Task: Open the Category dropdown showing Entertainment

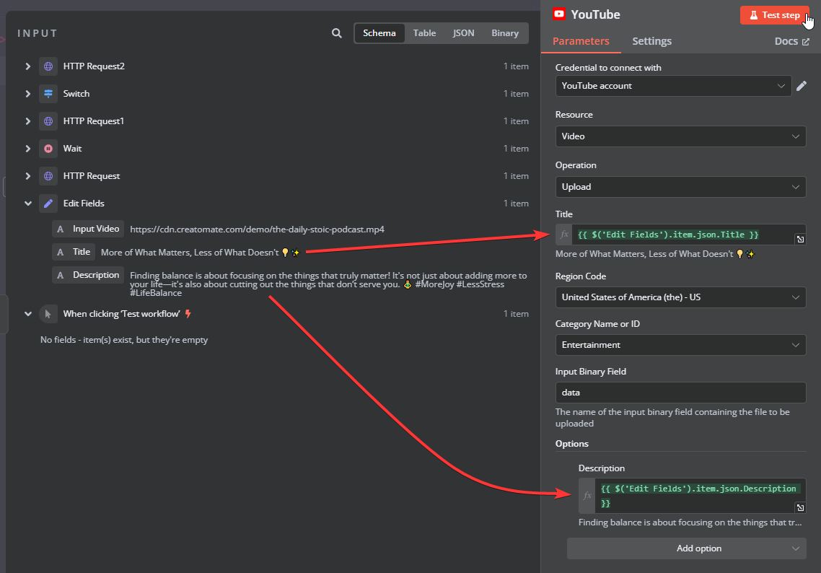Action: pos(680,345)
